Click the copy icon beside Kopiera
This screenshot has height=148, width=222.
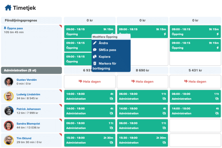click(95, 57)
